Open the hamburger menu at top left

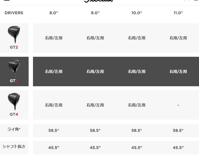(7, 1)
